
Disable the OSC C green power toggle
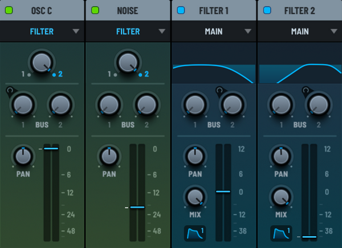tap(9, 10)
